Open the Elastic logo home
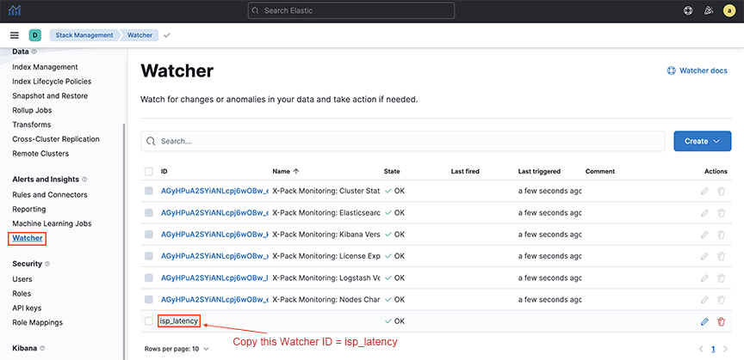The height and width of the screenshot is (360, 744). tap(15, 10)
